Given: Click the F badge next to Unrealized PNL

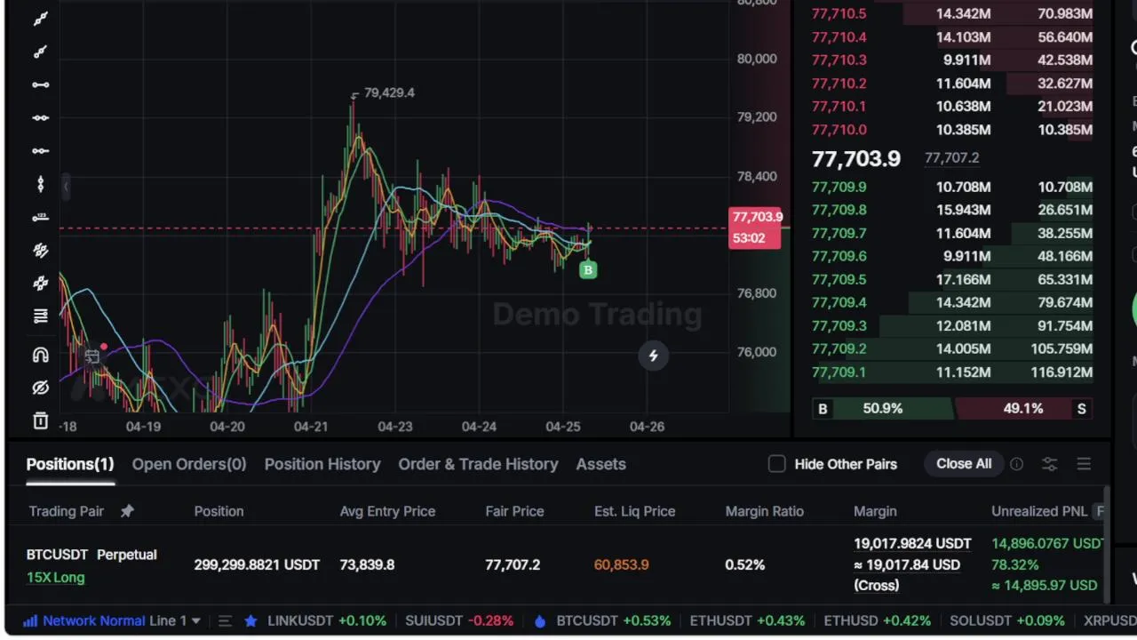Looking at the screenshot, I should pos(1100,511).
